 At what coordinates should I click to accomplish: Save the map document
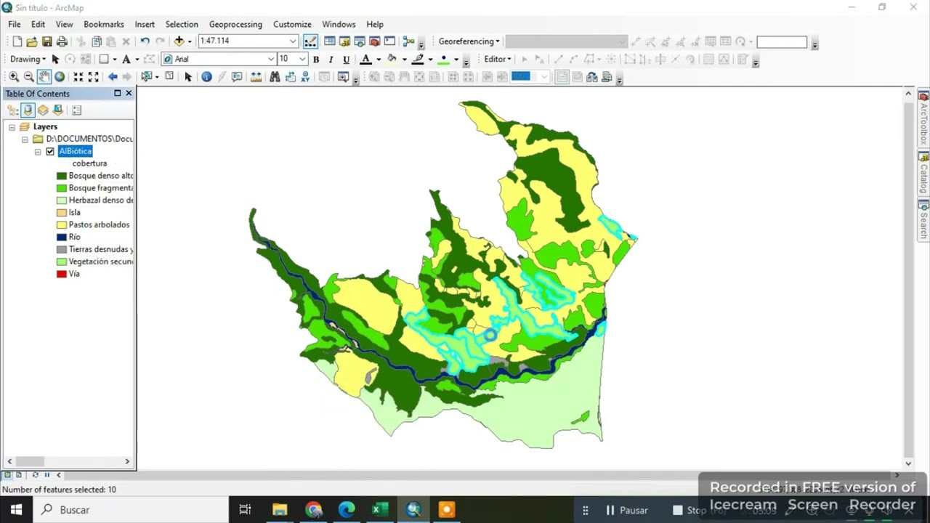(x=46, y=41)
